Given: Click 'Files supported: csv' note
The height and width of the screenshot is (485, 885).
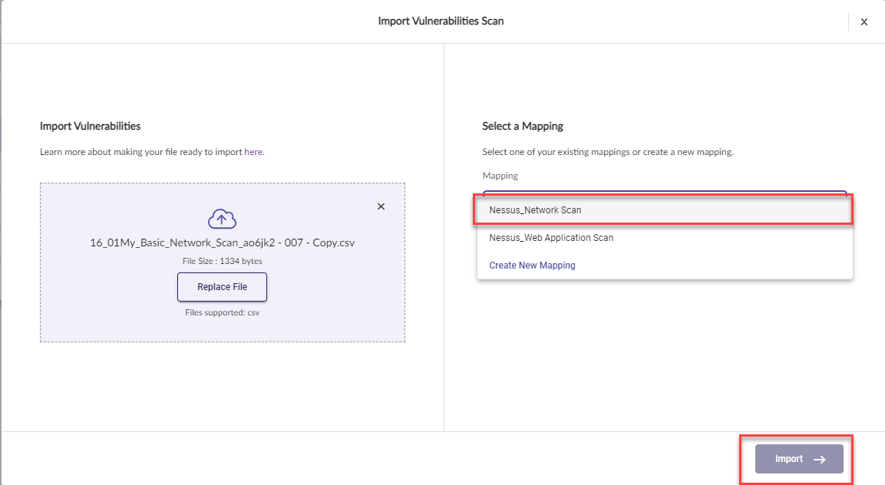Looking at the screenshot, I should pos(223,312).
